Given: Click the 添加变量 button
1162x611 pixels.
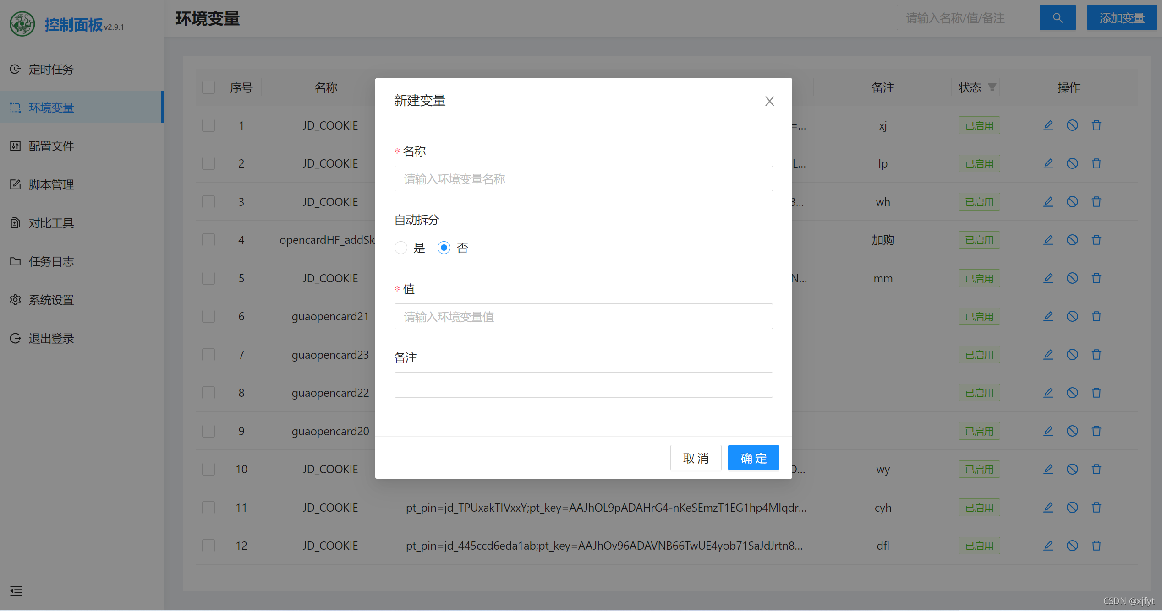Looking at the screenshot, I should [1122, 18].
